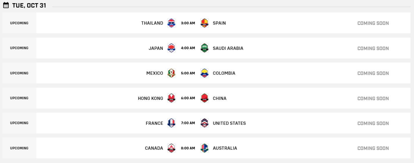Click the Spain team crest
Viewport: 414px width, 163px height.
pos(205,23)
